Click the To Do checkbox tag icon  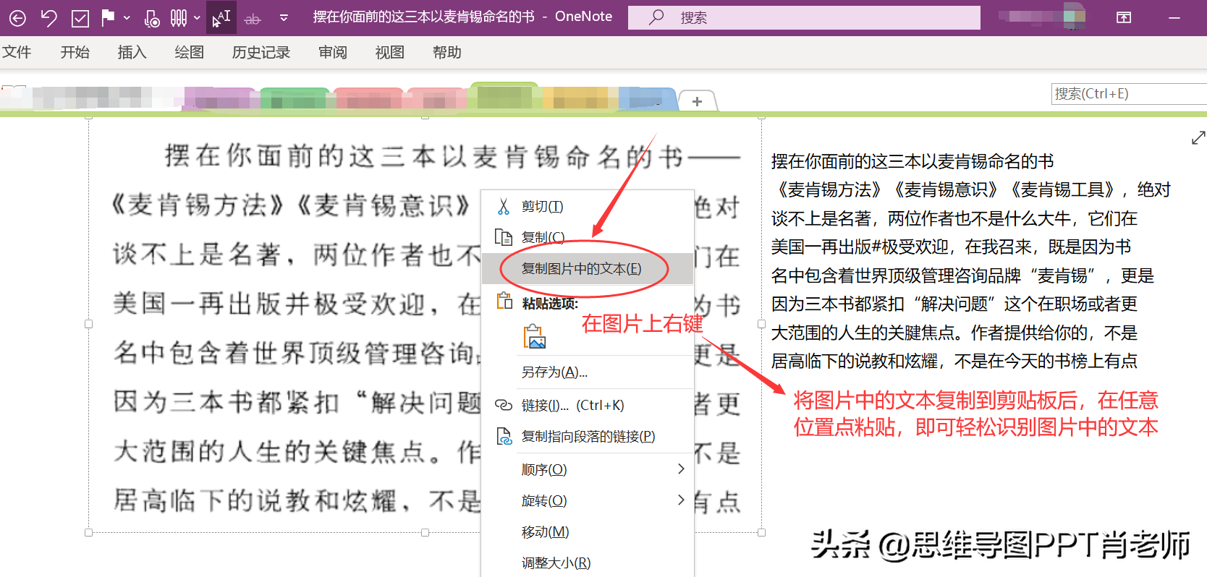click(80, 18)
